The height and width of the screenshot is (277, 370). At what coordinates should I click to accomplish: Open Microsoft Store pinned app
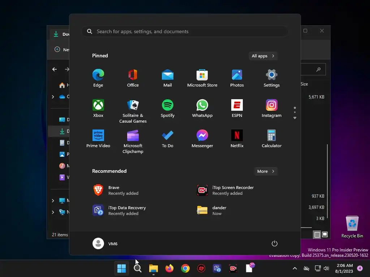click(x=202, y=78)
